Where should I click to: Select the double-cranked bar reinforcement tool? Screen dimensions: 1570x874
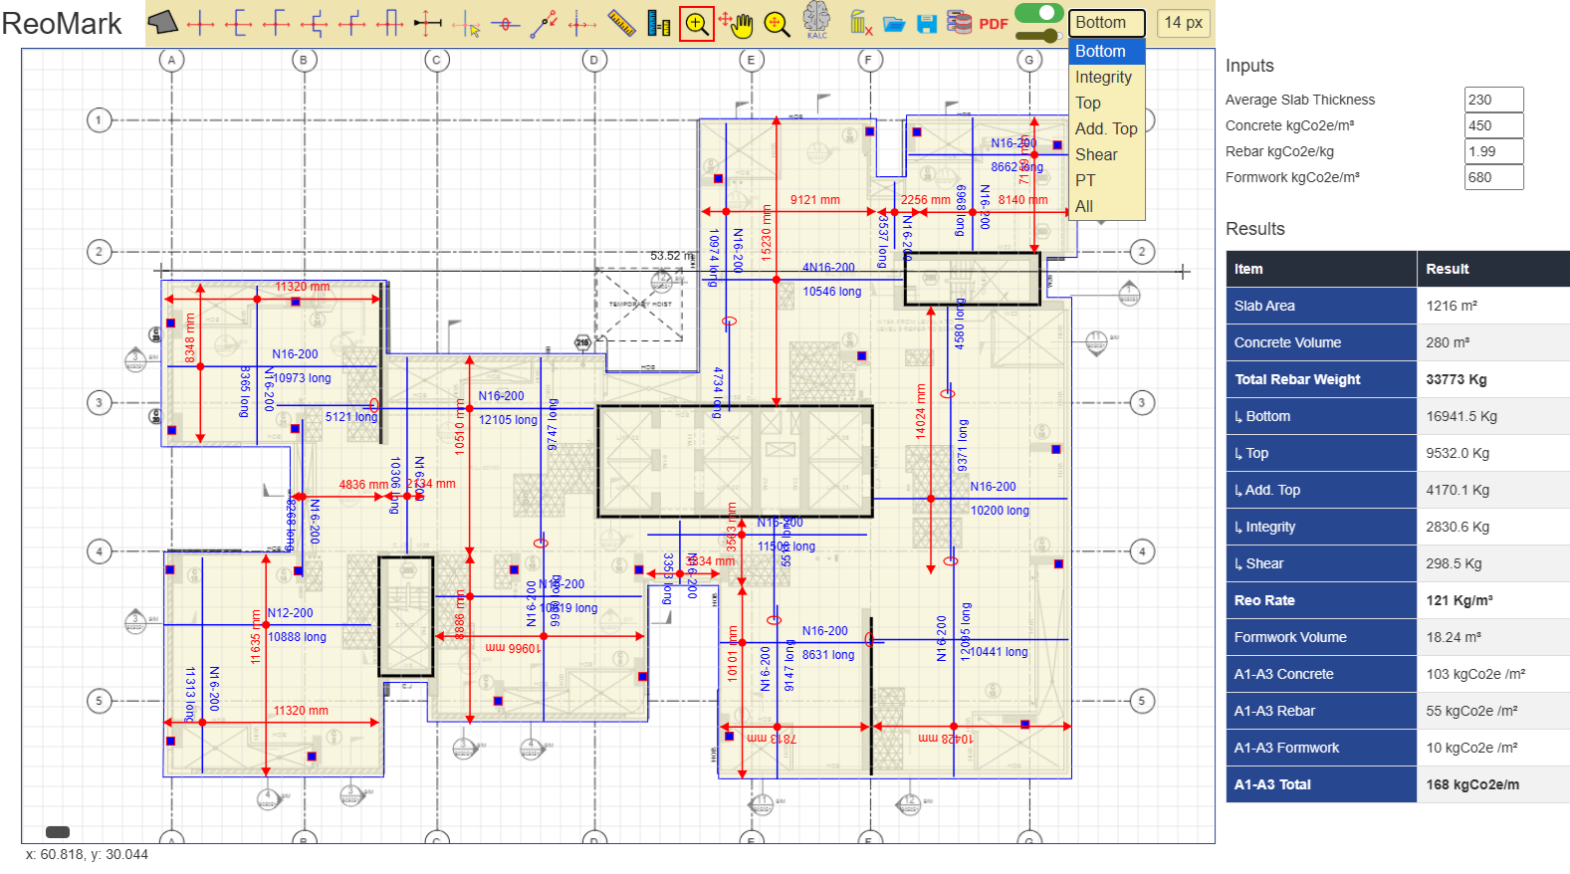315,24
